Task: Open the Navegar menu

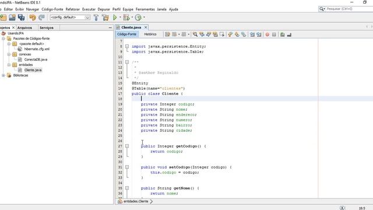Action: point(33,9)
